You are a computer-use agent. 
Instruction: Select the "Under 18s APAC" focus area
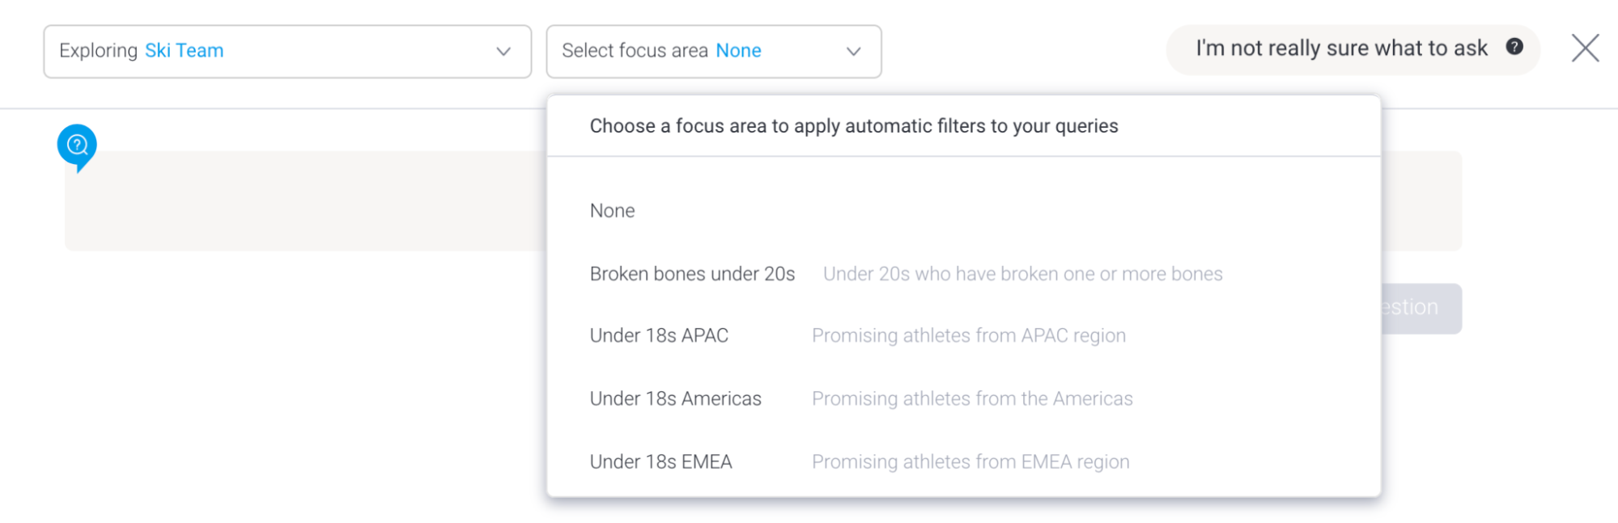[659, 335]
